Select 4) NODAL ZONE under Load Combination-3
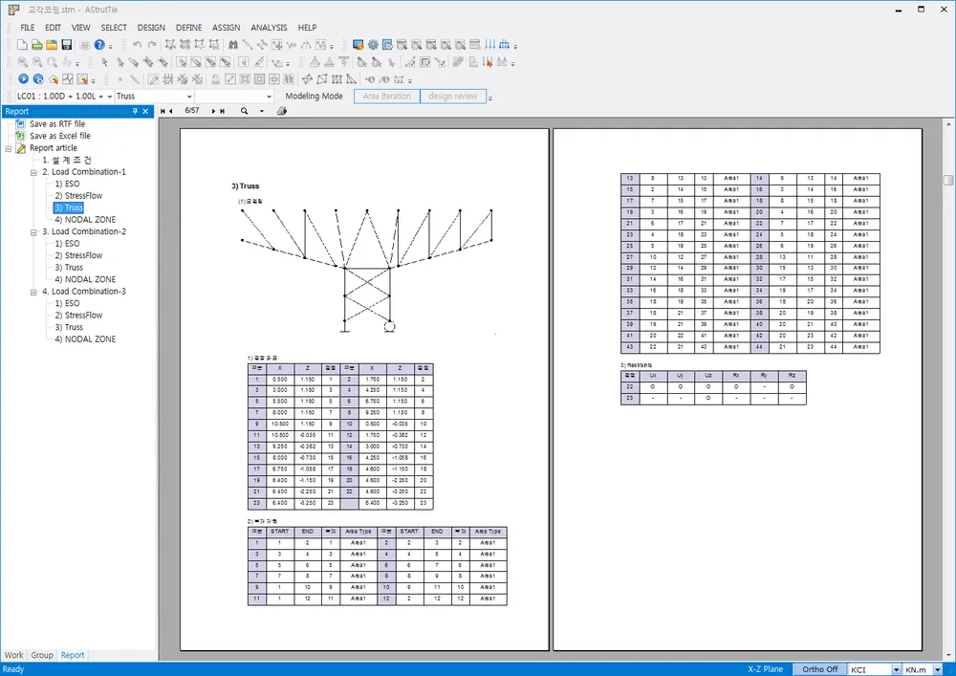956x676 pixels. [85, 338]
